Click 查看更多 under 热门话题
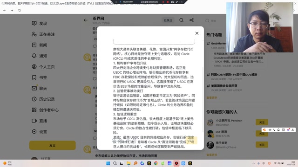298x167 pixels. (212, 98)
